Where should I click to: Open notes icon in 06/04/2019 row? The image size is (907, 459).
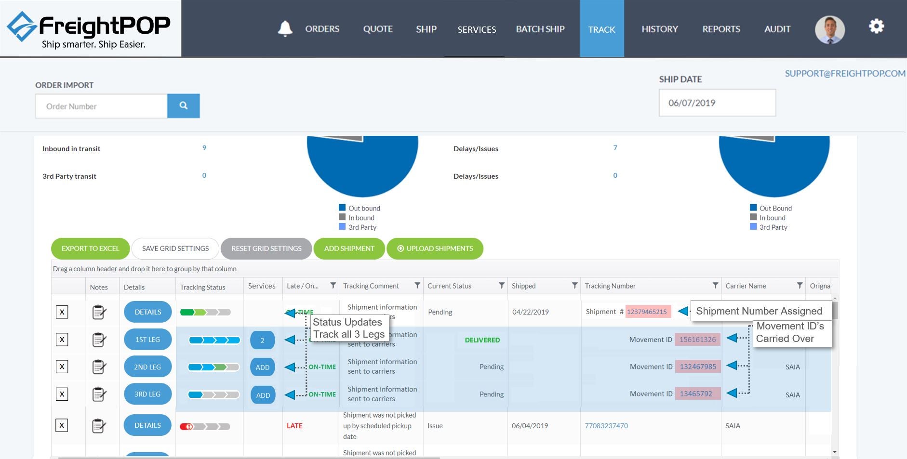pos(99,426)
